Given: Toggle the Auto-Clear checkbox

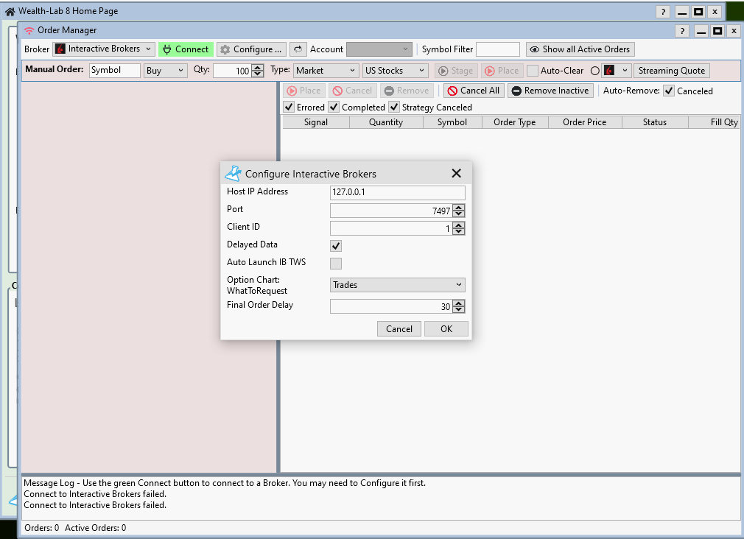Looking at the screenshot, I should (x=532, y=71).
